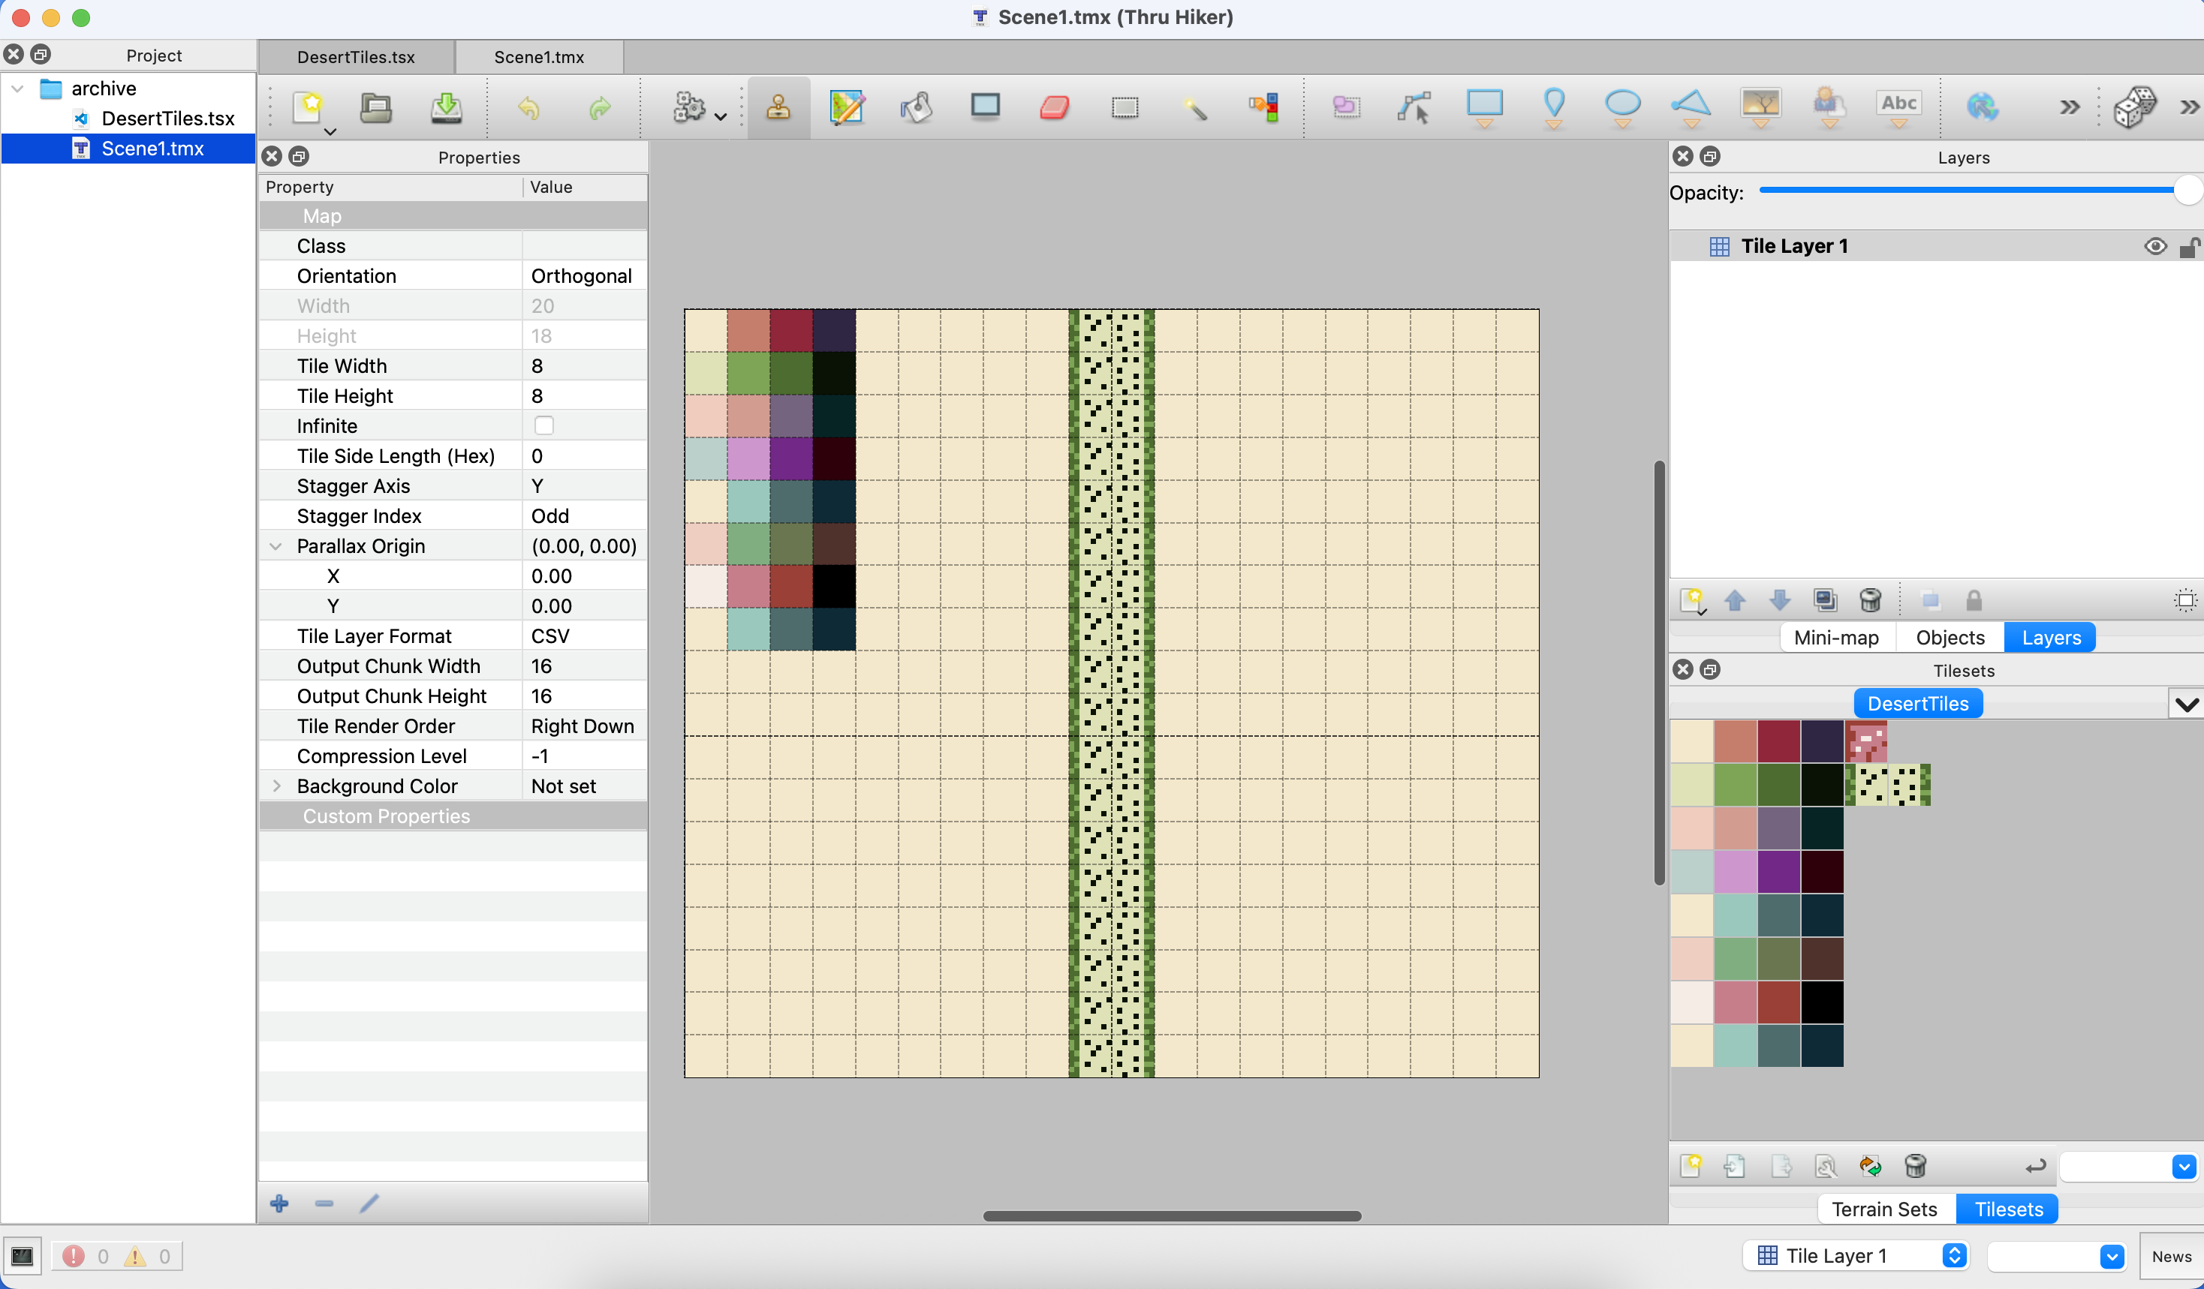Screen dimensions: 2204x1289
Task: Collapse the Parallax Origin property
Action: (x=276, y=546)
